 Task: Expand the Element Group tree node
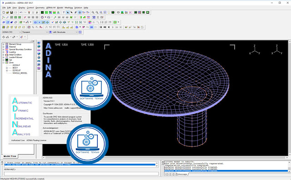[x=3, y=44]
